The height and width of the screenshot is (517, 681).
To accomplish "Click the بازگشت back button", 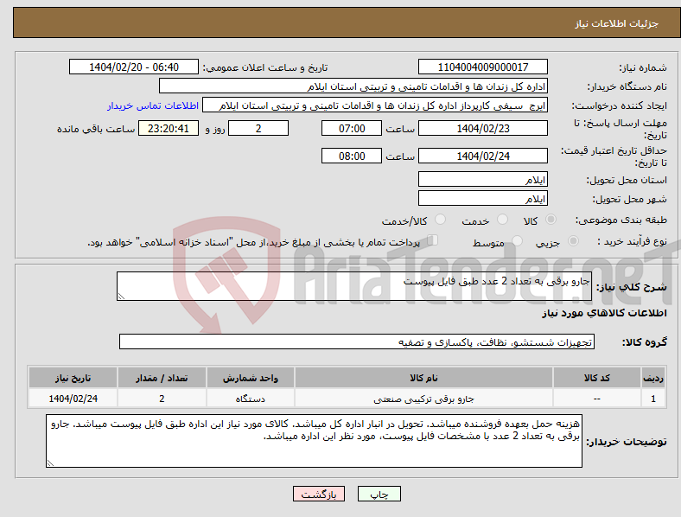I will [x=319, y=494].
